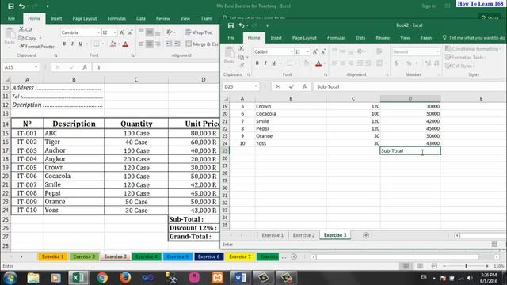Expand Name Box dropdown showing A15

tap(36, 66)
